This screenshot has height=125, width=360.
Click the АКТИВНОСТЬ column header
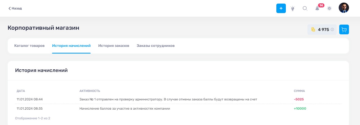point(90,91)
